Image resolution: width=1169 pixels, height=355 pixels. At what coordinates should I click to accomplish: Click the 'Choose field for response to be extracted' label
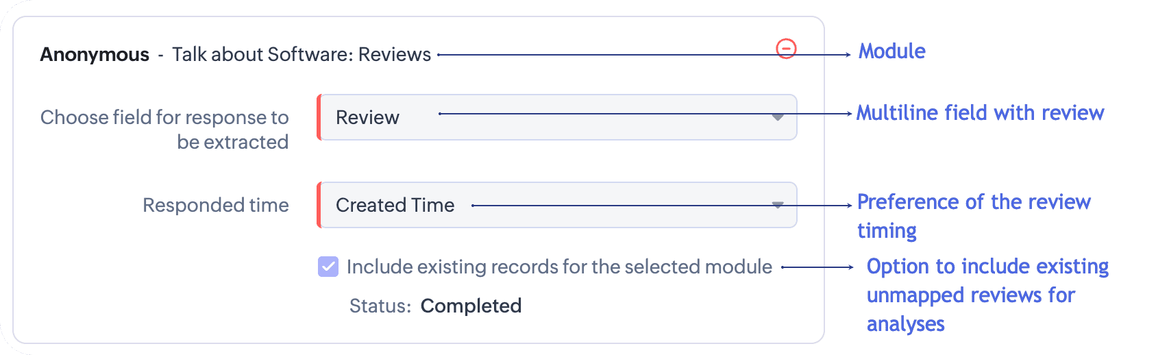pyautogui.click(x=164, y=130)
